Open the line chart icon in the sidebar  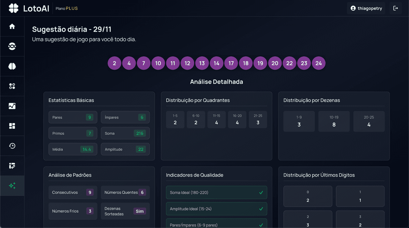[x=12, y=106]
